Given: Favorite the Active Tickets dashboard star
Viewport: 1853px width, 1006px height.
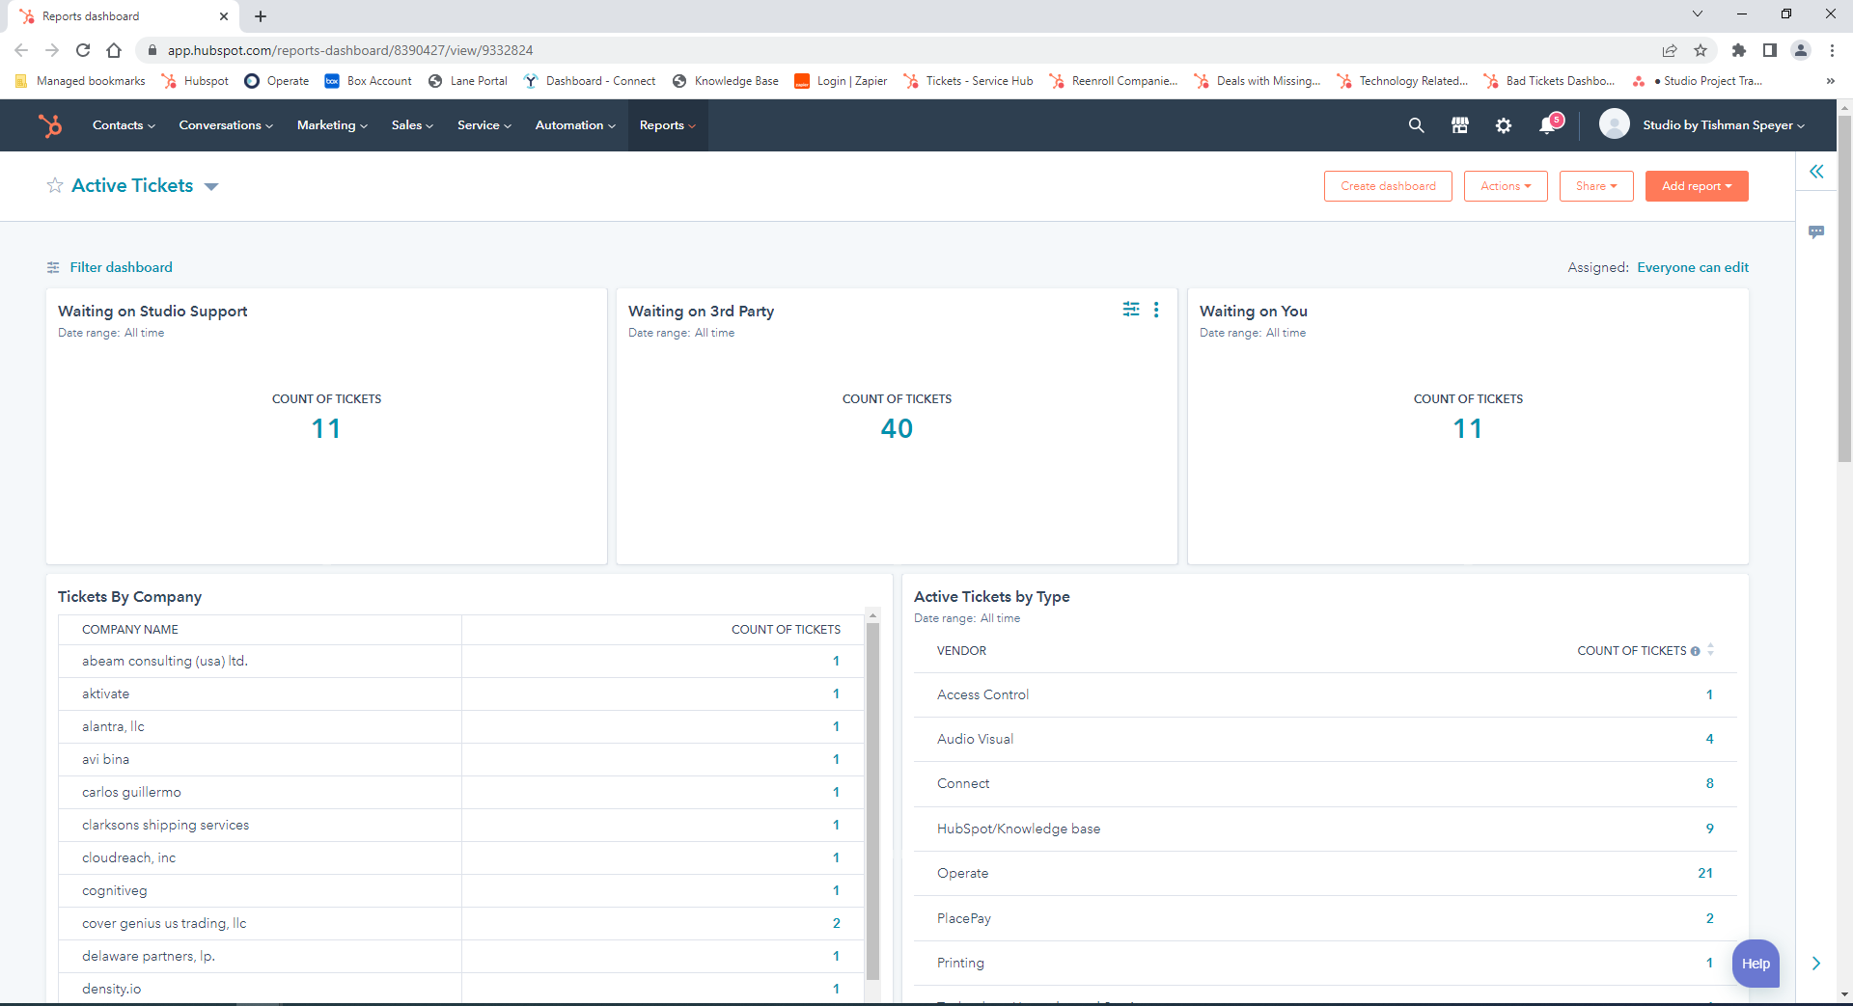Looking at the screenshot, I should point(55,185).
